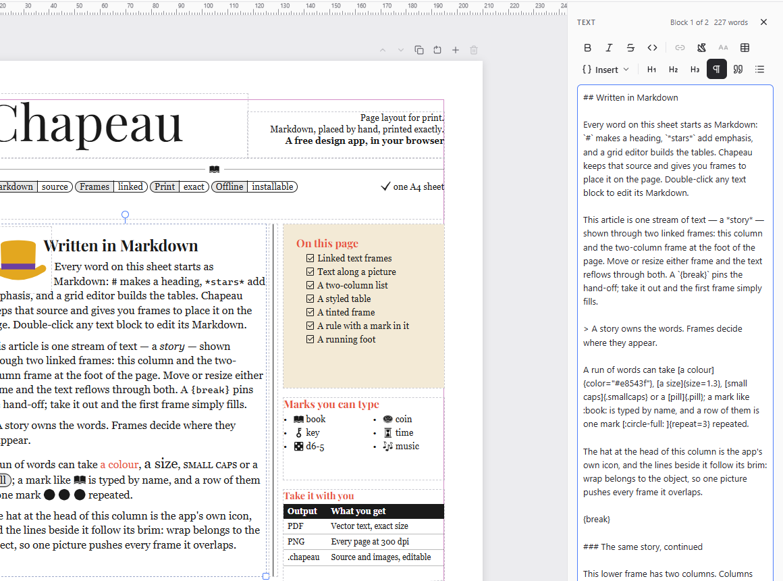
Task: Click the 'On this page' heading
Action: tap(327, 243)
